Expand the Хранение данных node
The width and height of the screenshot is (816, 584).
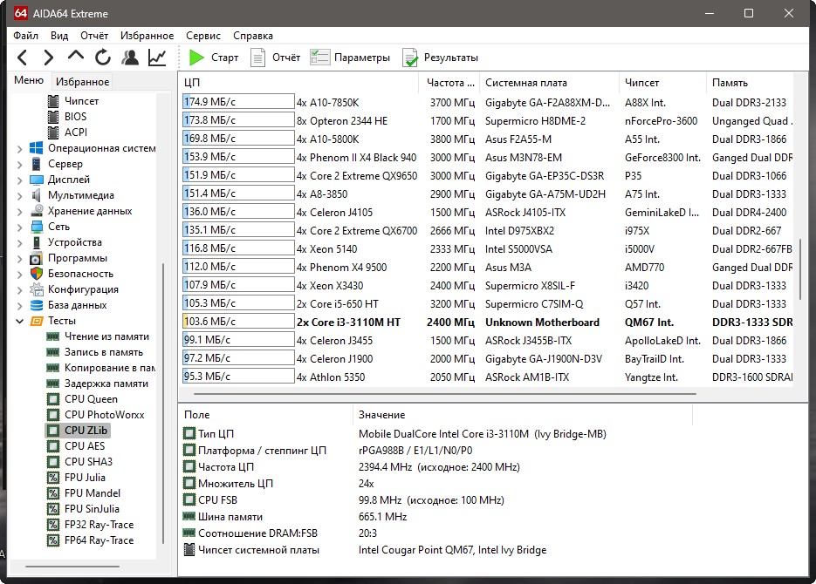pos(20,212)
